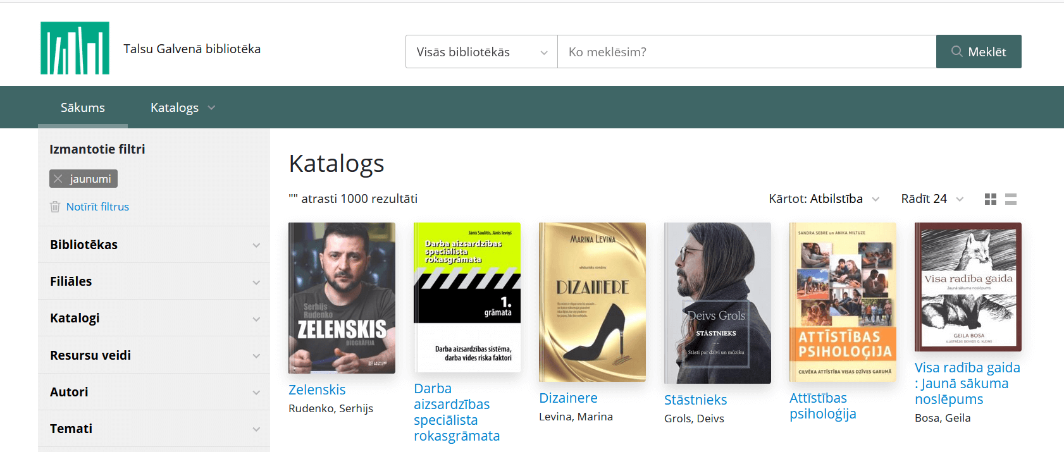Select the Attīstības psiholoģija book cover

pos(843,302)
